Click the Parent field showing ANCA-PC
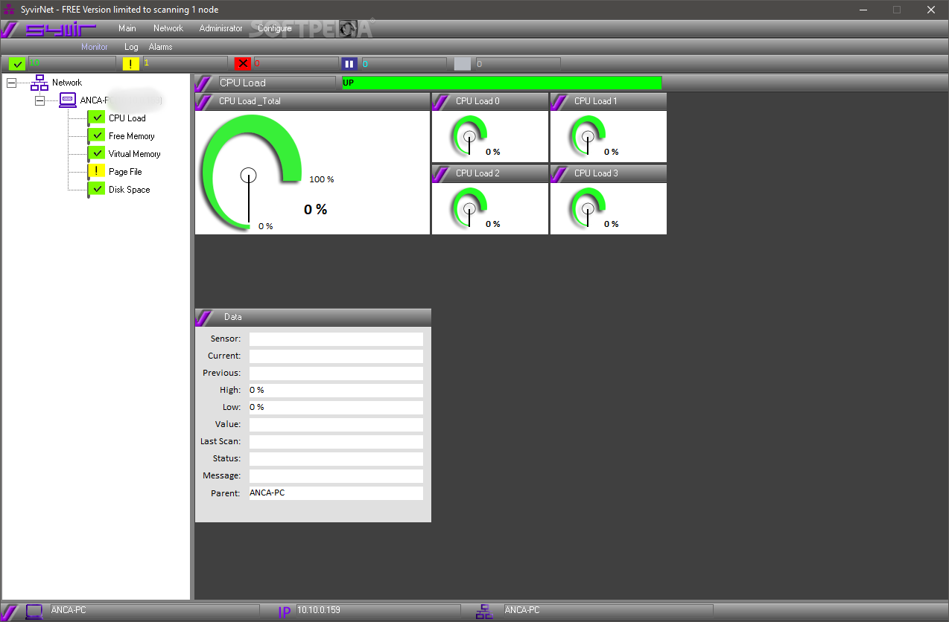Image resolution: width=949 pixels, height=622 pixels. (x=336, y=493)
